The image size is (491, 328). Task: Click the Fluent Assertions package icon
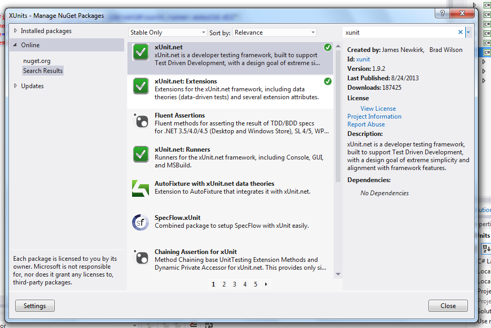click(x=141, y=120)
